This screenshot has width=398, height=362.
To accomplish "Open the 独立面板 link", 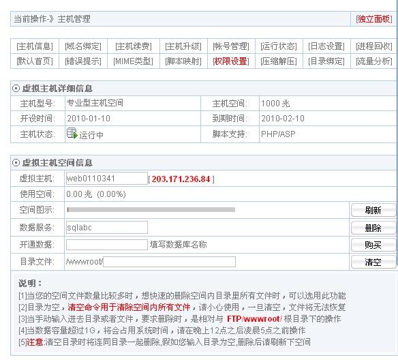I will [374, 19].
